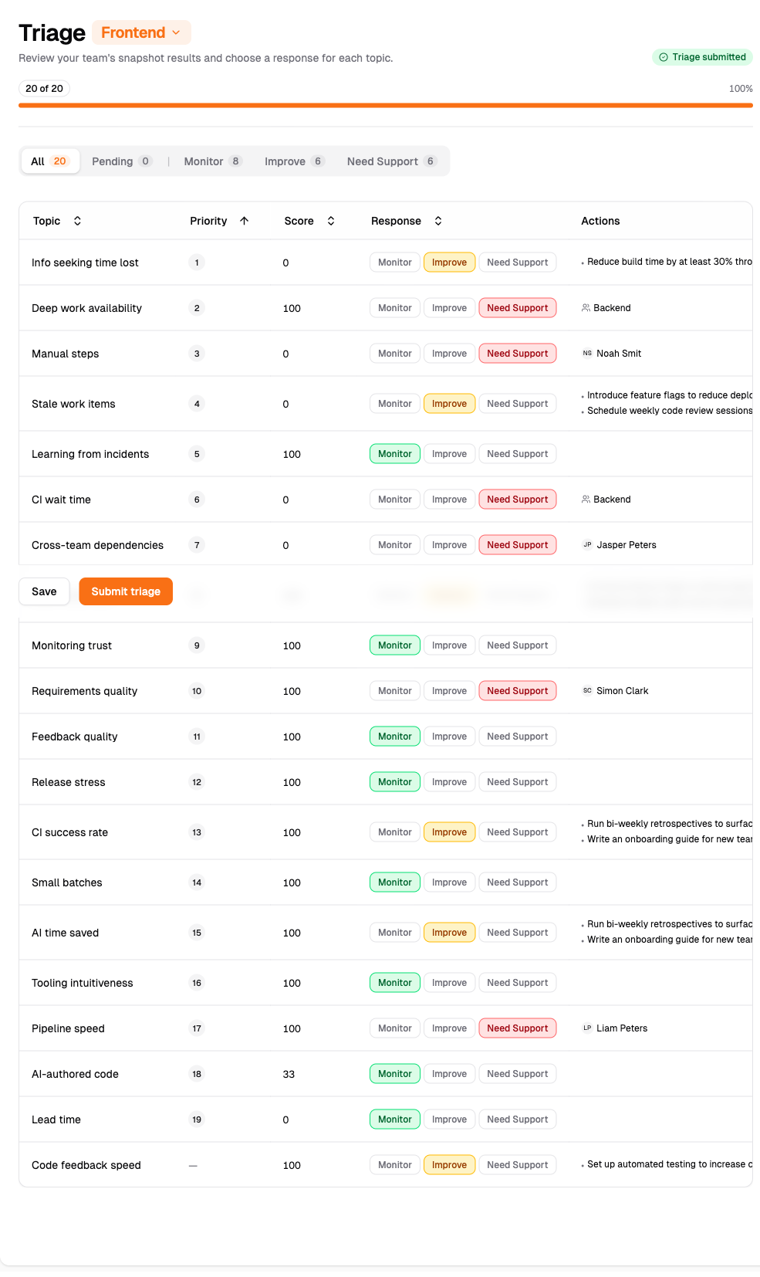This screenshot has width=760, height=1277.
Task: Click the Save button
Action: click(x=44, y=591)
